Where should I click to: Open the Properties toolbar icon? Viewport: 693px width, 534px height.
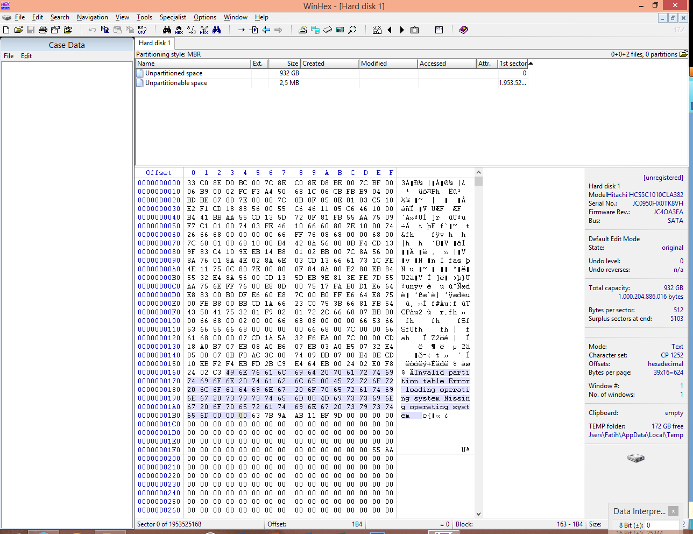[55, 30]
